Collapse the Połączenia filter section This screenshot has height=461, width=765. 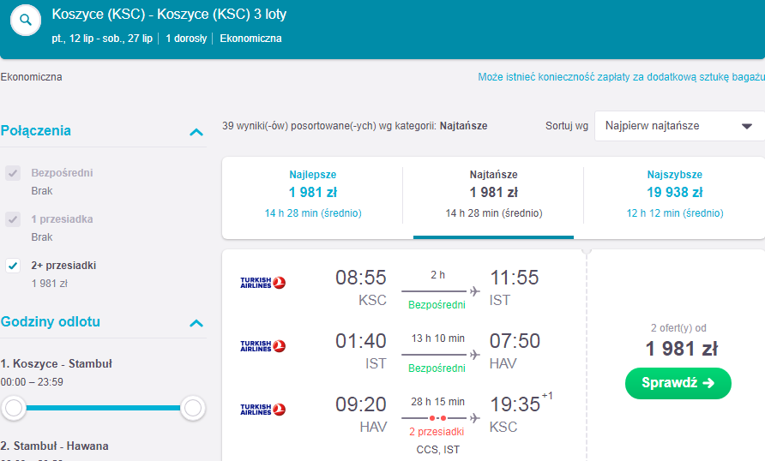point(196,132)
